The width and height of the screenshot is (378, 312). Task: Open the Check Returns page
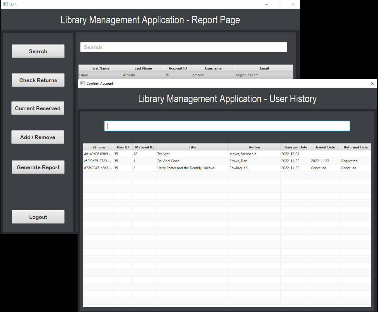38,80
